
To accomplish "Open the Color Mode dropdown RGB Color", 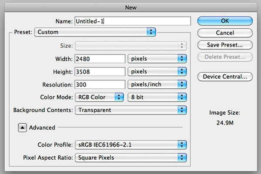I will click(99, 97).
